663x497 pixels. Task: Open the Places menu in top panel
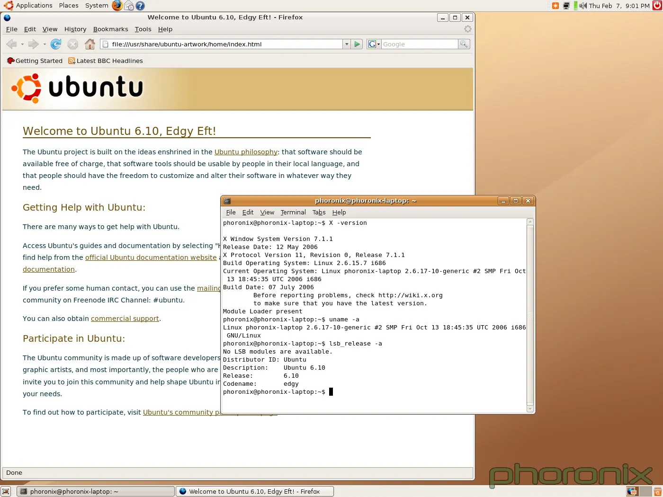click(x=69, y=6)
